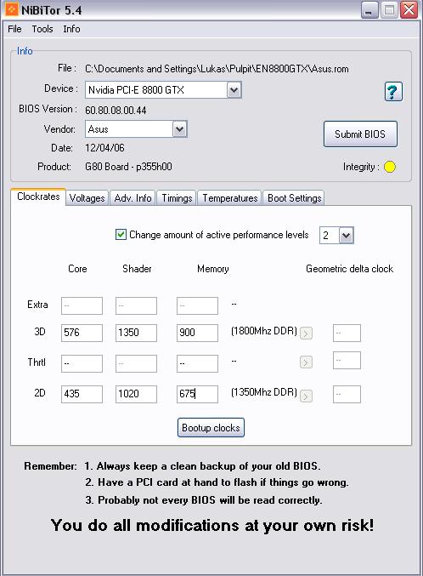The height and width of the screenshot is (576, 423).
Task: Open the performance levels count dropdown
Action: click(346, 235)
